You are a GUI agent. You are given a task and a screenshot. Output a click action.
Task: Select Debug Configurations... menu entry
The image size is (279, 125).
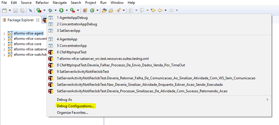pos(76,106)
